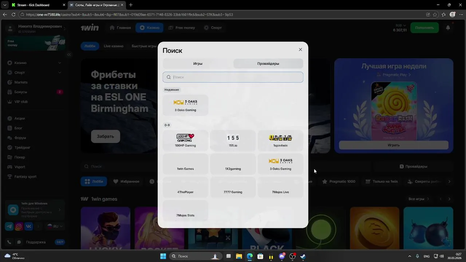Select the Только на 1win filter chip

382,181
